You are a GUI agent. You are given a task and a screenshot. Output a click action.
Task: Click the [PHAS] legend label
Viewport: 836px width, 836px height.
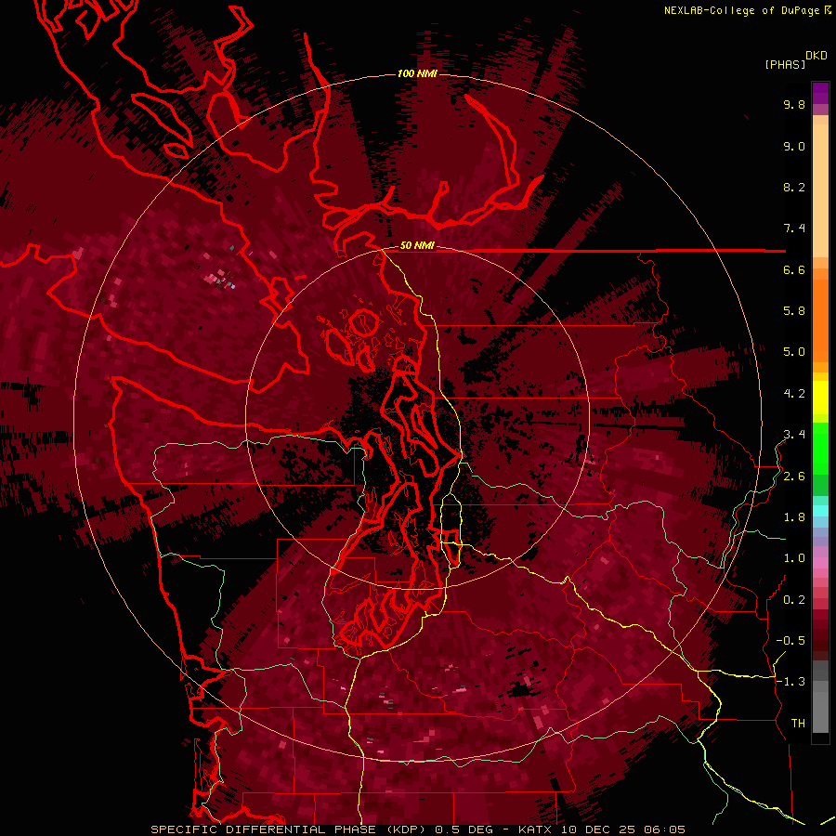785,64
